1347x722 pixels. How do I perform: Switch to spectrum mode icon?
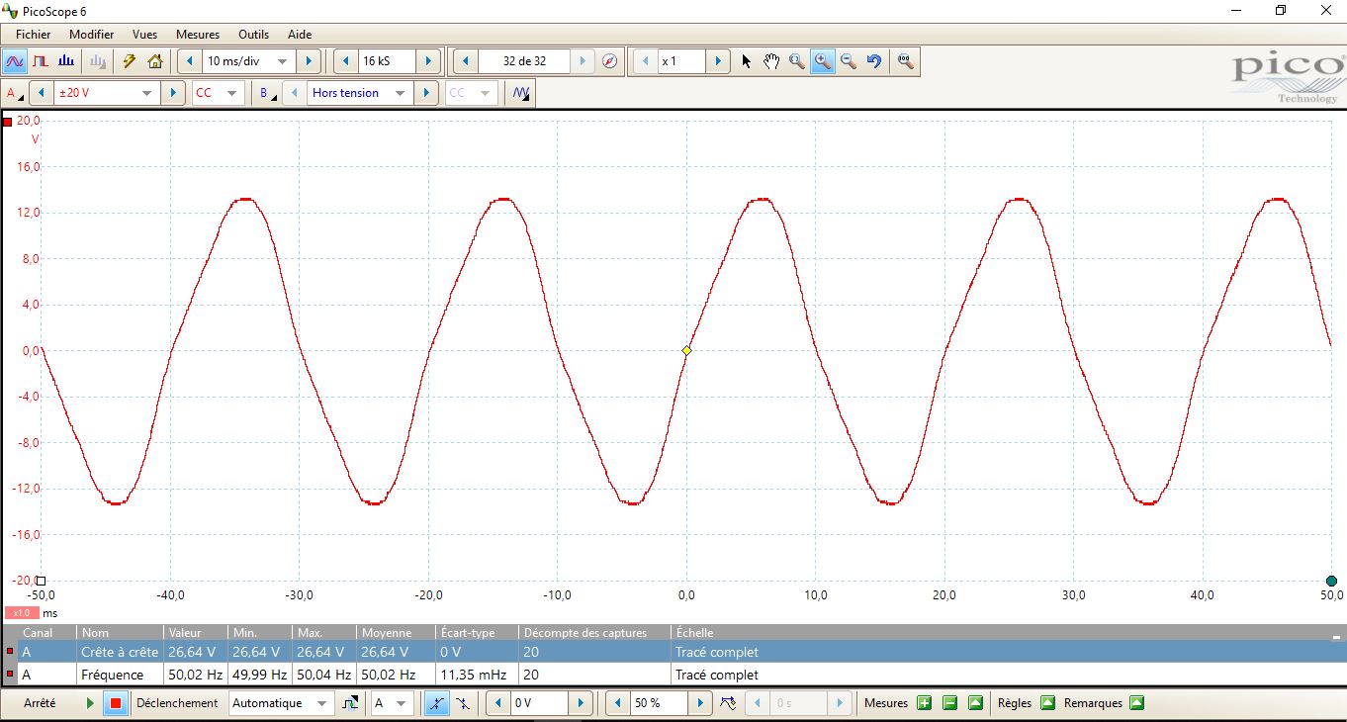pyautogui.click(x=67, y=61)
